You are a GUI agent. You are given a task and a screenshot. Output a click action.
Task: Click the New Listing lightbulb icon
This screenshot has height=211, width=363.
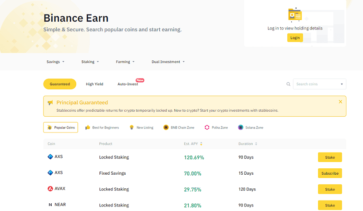click(x=132, y=128)
